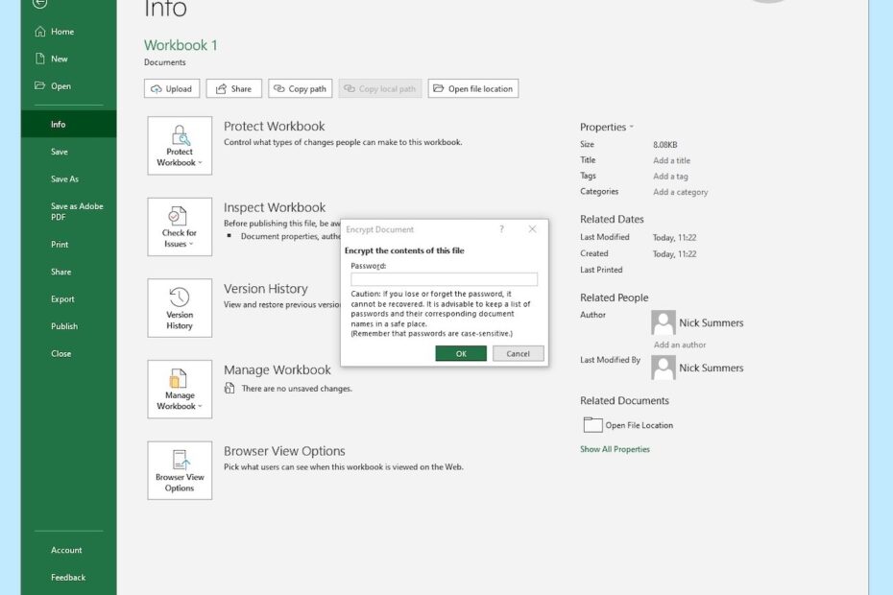The height and width of the screenshot is (595, 893).
Task: Click Open File Location under Related Documents
Action: 628,425
